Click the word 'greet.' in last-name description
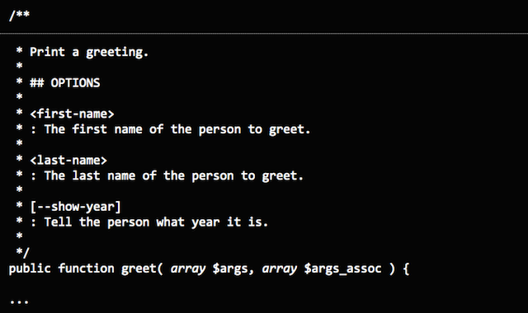 pos(282,176)
